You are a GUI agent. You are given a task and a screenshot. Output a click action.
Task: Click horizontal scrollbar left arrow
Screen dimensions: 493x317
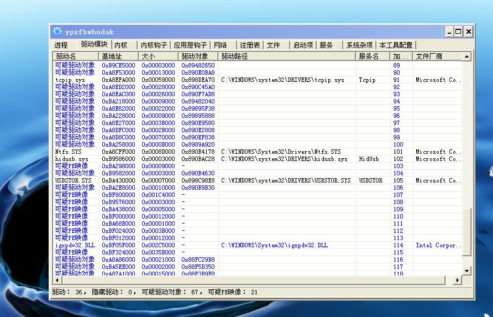coord(57,280)
